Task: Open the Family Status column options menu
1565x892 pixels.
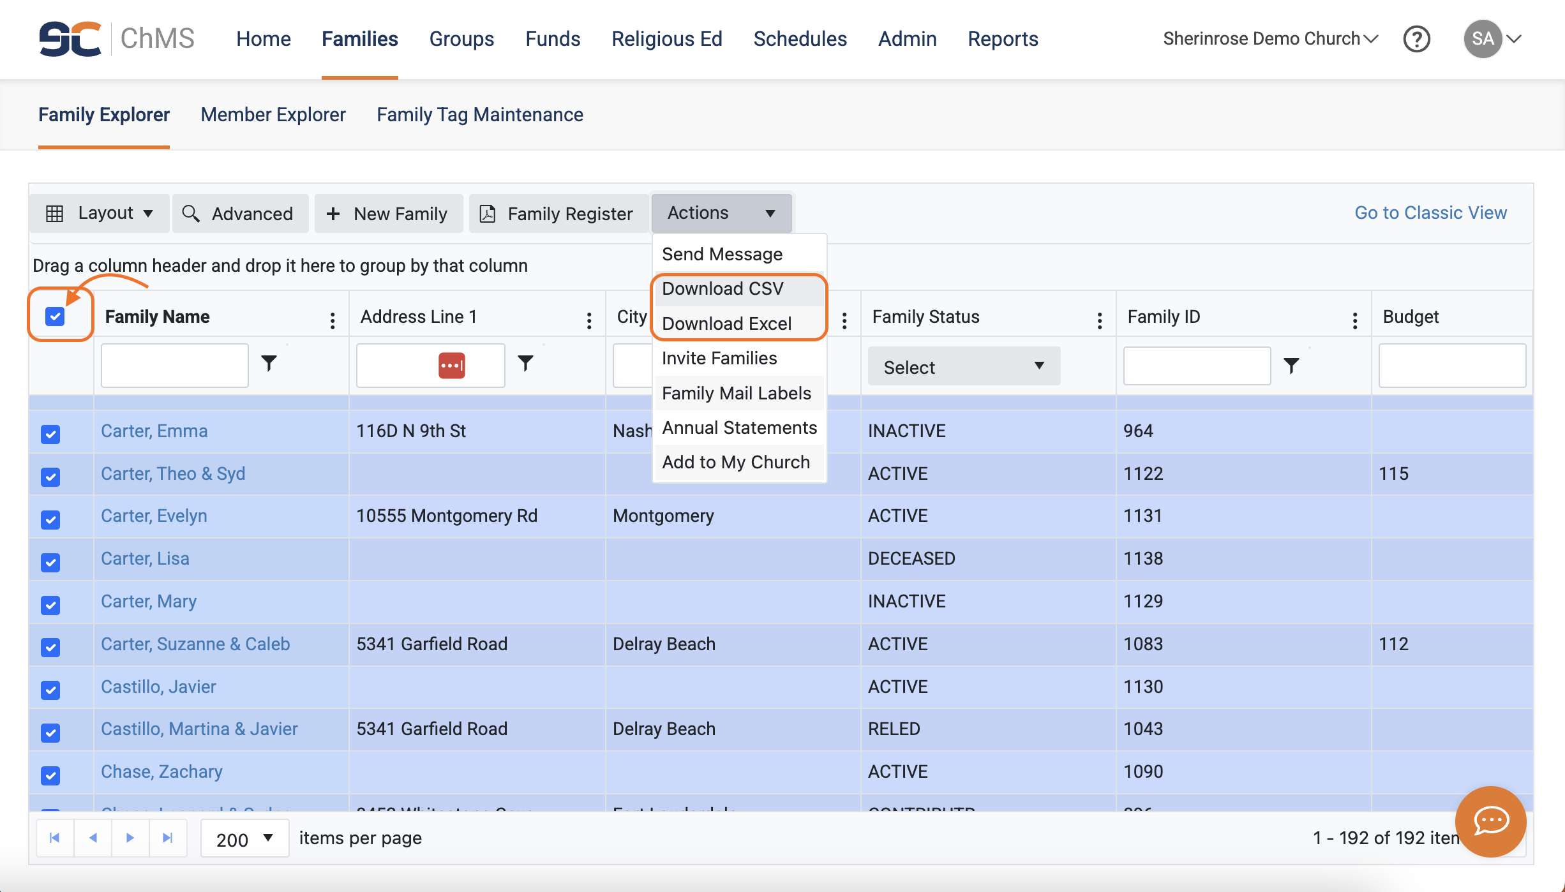Action: (x=1099, y=320)
